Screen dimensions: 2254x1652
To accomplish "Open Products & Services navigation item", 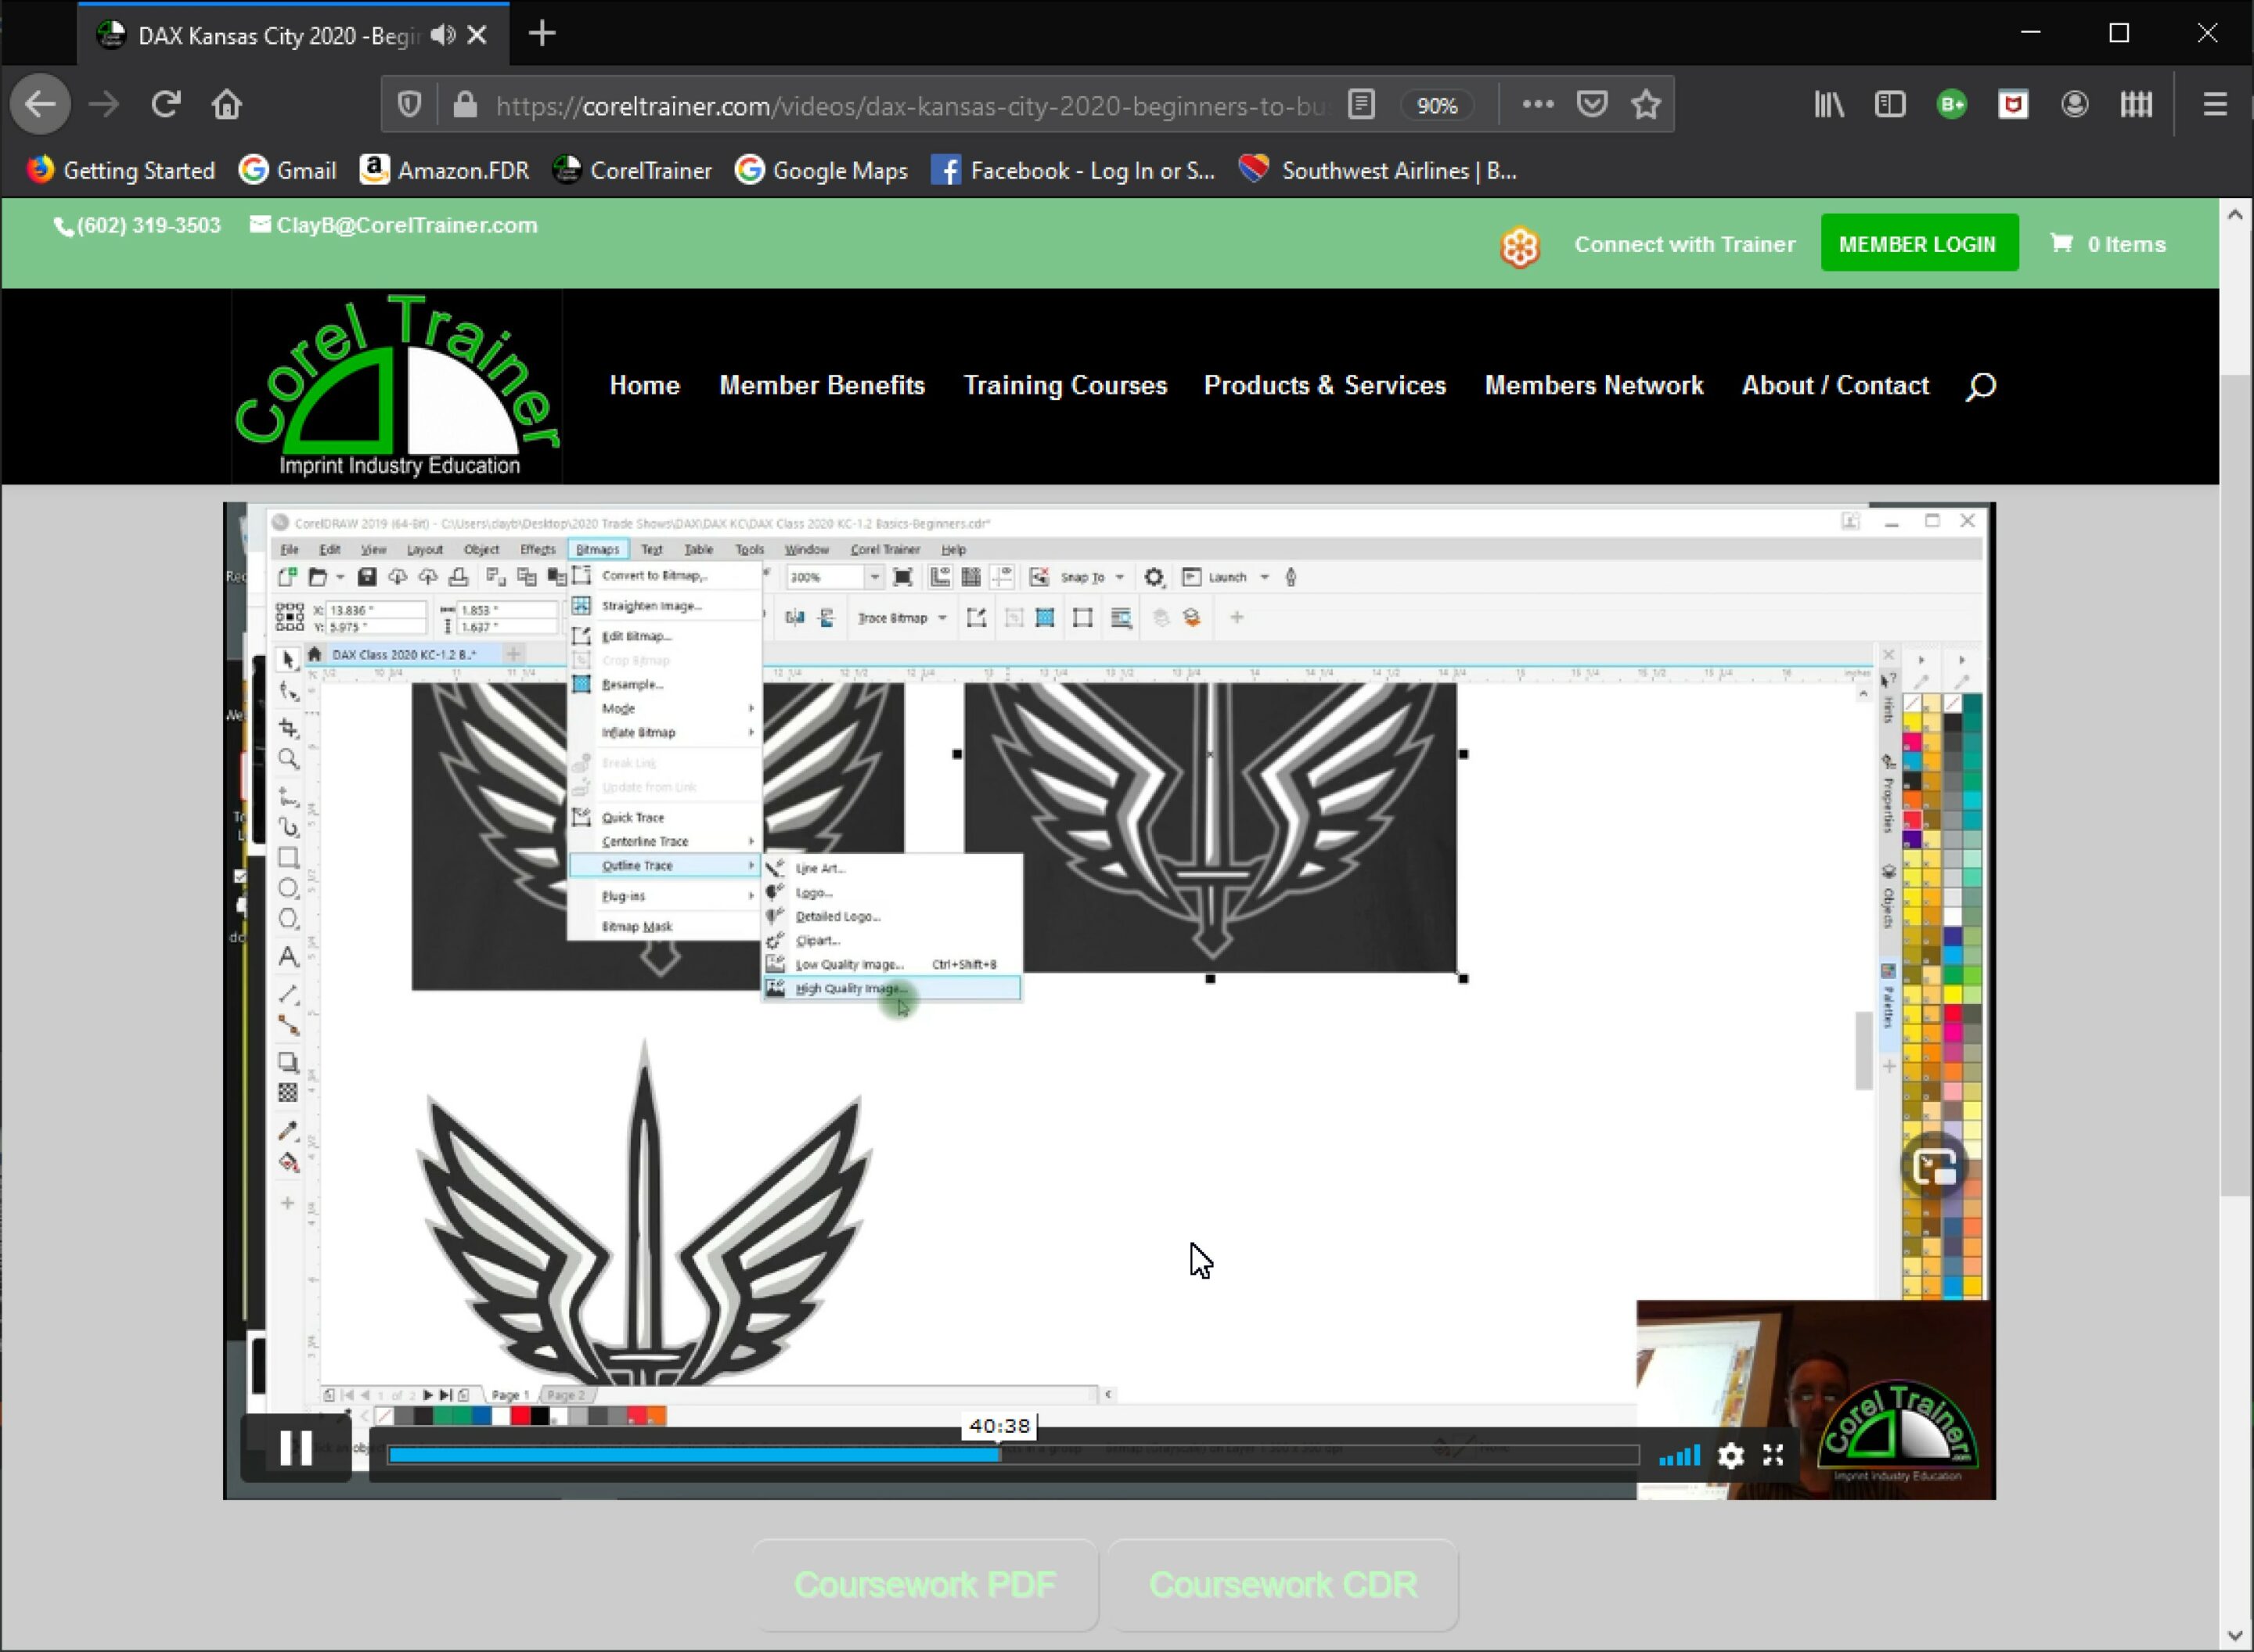I will (x=1325, y=385).
